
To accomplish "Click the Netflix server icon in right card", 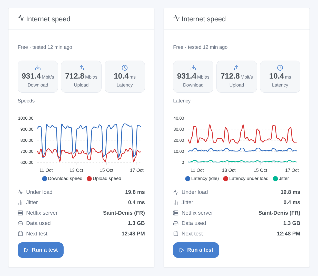I will [x=176, y=213].
